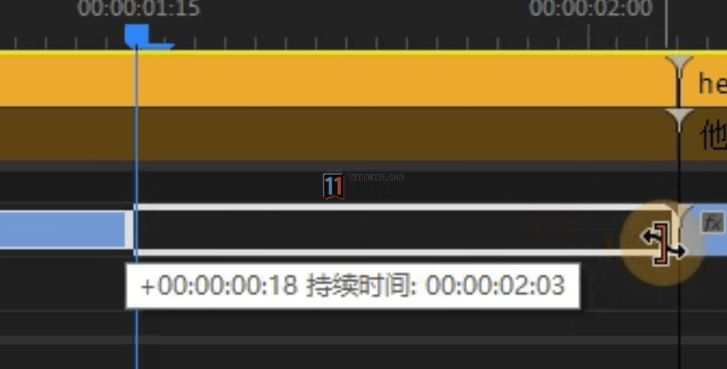Select the orange clip labeled "he"
The height and width of the screenshot is (369, 727).
point(703,80)
